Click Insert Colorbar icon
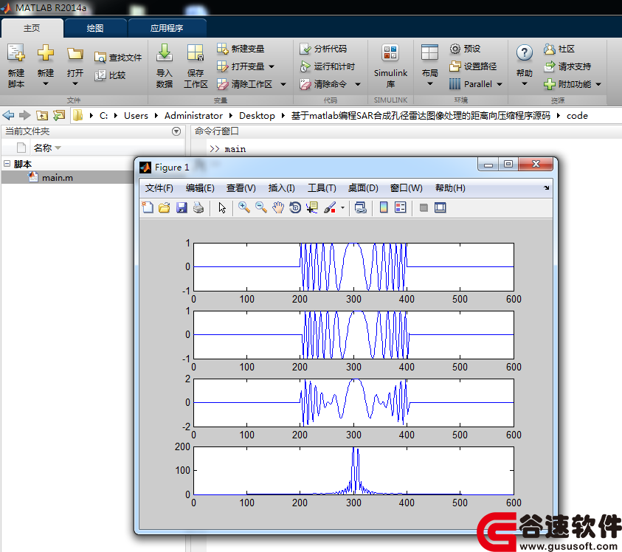 pos(384,207)
